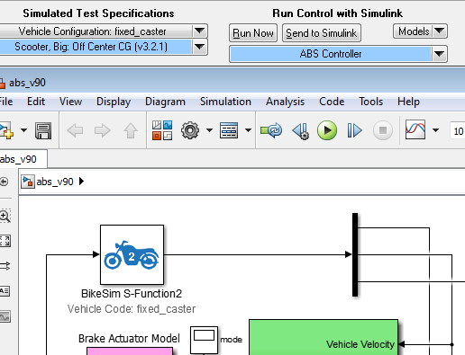
Task: Click the green Run simulation play button
Action: [x=327, y=130]
